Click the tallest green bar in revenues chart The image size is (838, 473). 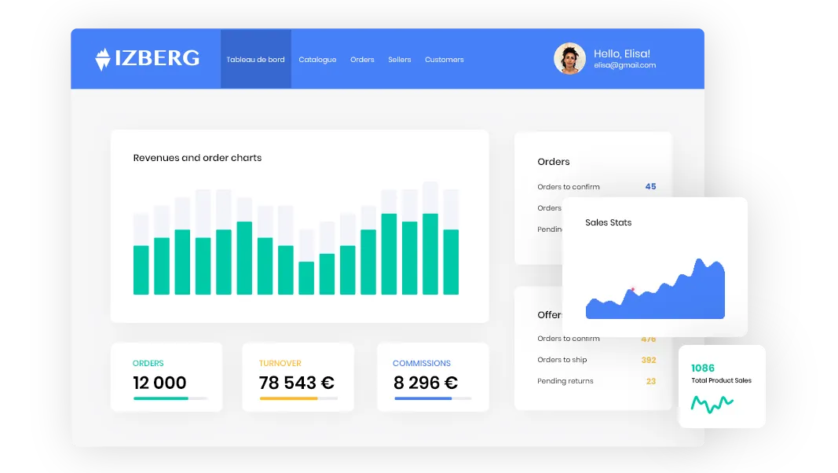[389, 254]
